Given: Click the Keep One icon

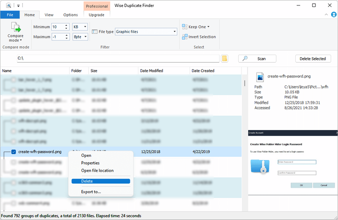Looking at the screenshot, I should (x=184, y=27).
